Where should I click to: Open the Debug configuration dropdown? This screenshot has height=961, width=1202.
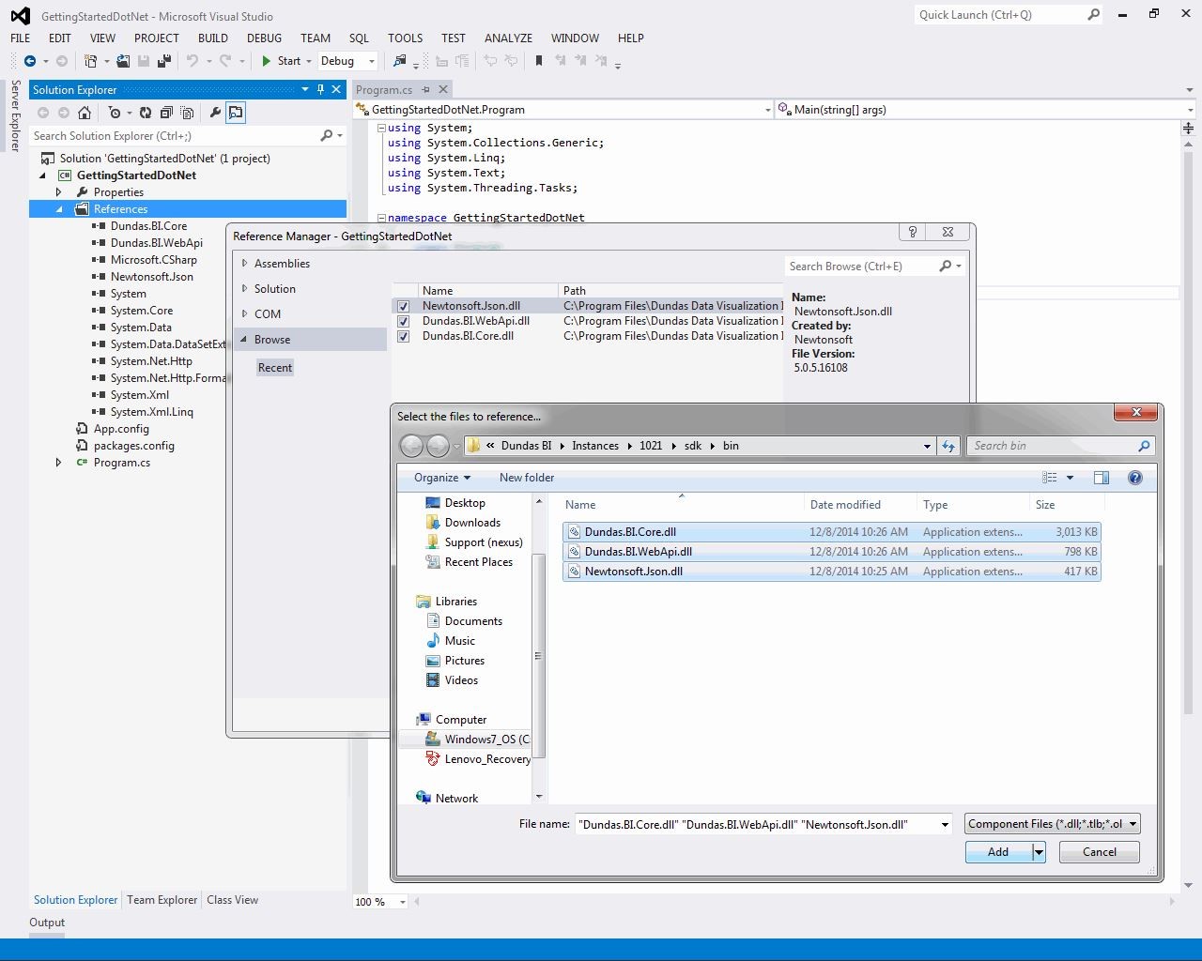(347, 61)
